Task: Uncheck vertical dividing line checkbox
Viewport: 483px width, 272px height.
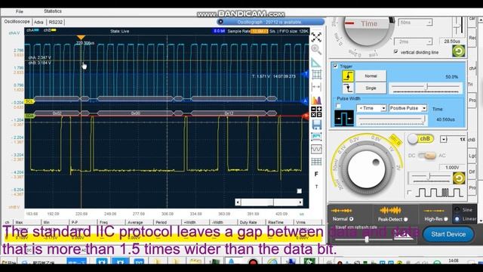Action: 395,52
